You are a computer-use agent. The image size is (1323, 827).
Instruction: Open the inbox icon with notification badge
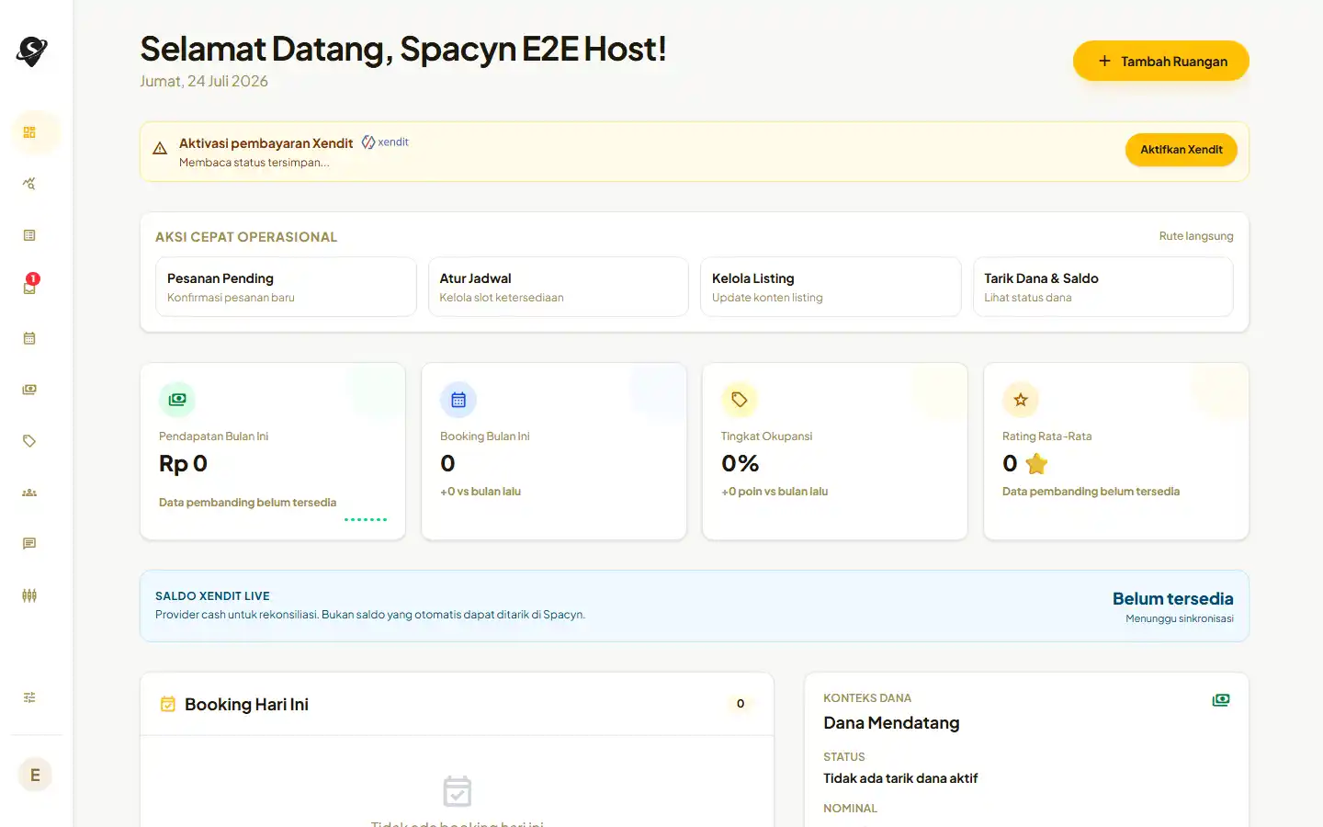tap(29, 287)
